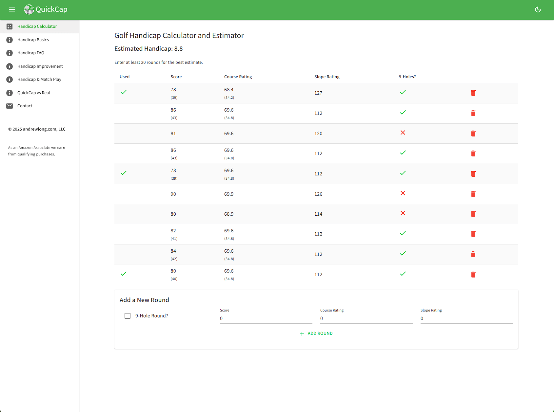Click the Handicap Calculator sidebar icon
Image resolution: width=554 pixels, height=412 pixels.
(10, 27)
